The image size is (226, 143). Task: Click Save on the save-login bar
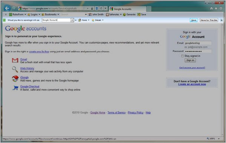pos(194,20)
